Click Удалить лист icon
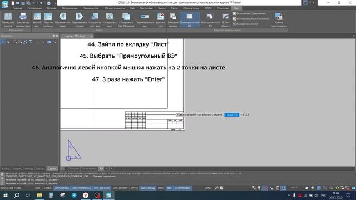This screenshot has width=356, height=200. (161, 20)
